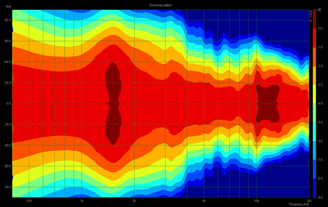Click the "deg" axis unit label
Image resolution: width=328 pixels, height=207 pixels.
click(x=8, y=6)
